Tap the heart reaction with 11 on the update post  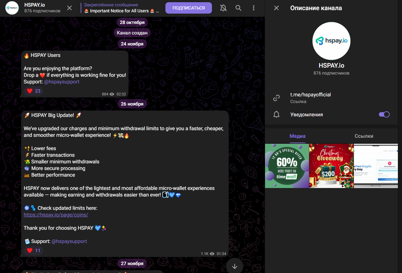[33, 250]
